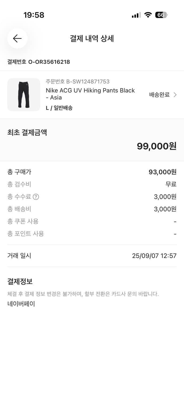Tap the Wi-Fi icon in status bar
The height and width of the screenshot is (400, 184).
(148, 15)
